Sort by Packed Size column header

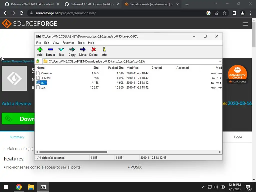click(x=112, y=67)
